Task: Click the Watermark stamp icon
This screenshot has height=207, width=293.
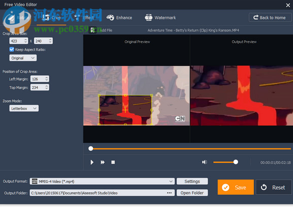Action: tap(149, 17)
